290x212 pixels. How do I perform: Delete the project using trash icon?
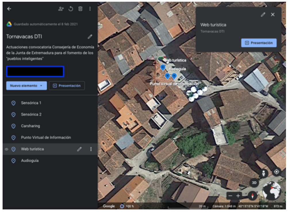[x=80, y=9]
